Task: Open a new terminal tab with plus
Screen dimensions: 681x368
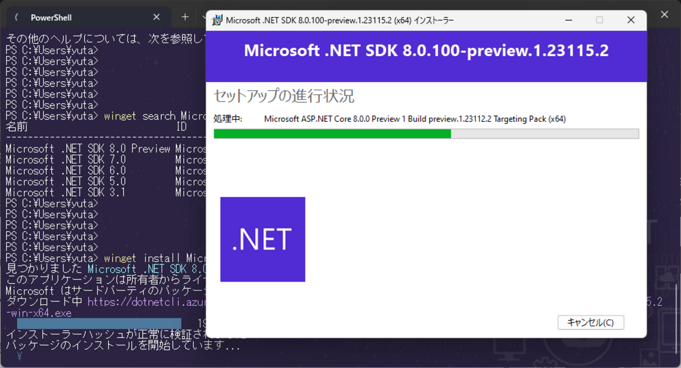Action: [184, 17]
